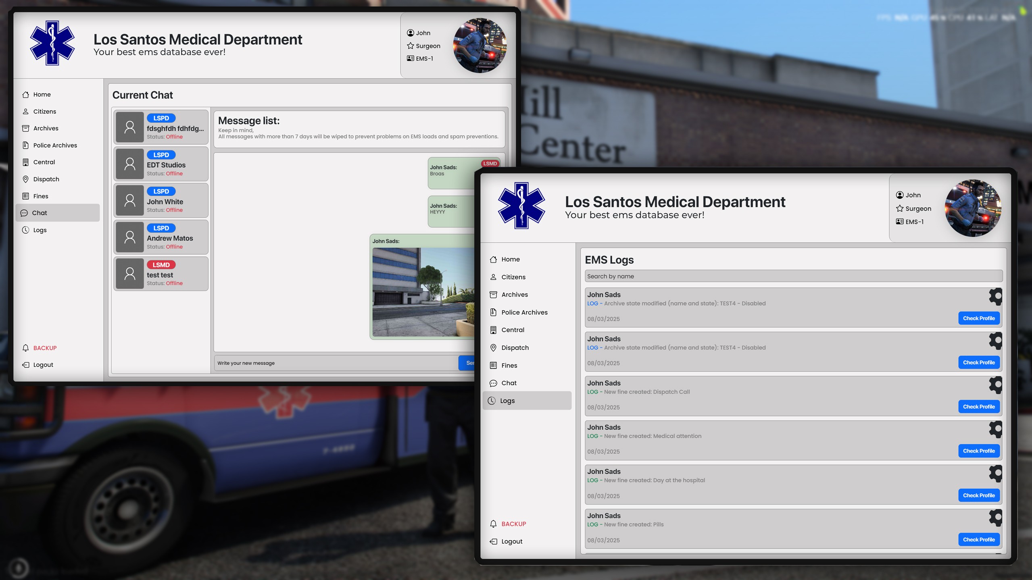The image size is (1032, 580).
Task: Select the test test LSMD contact
Action: coord(161,274)
